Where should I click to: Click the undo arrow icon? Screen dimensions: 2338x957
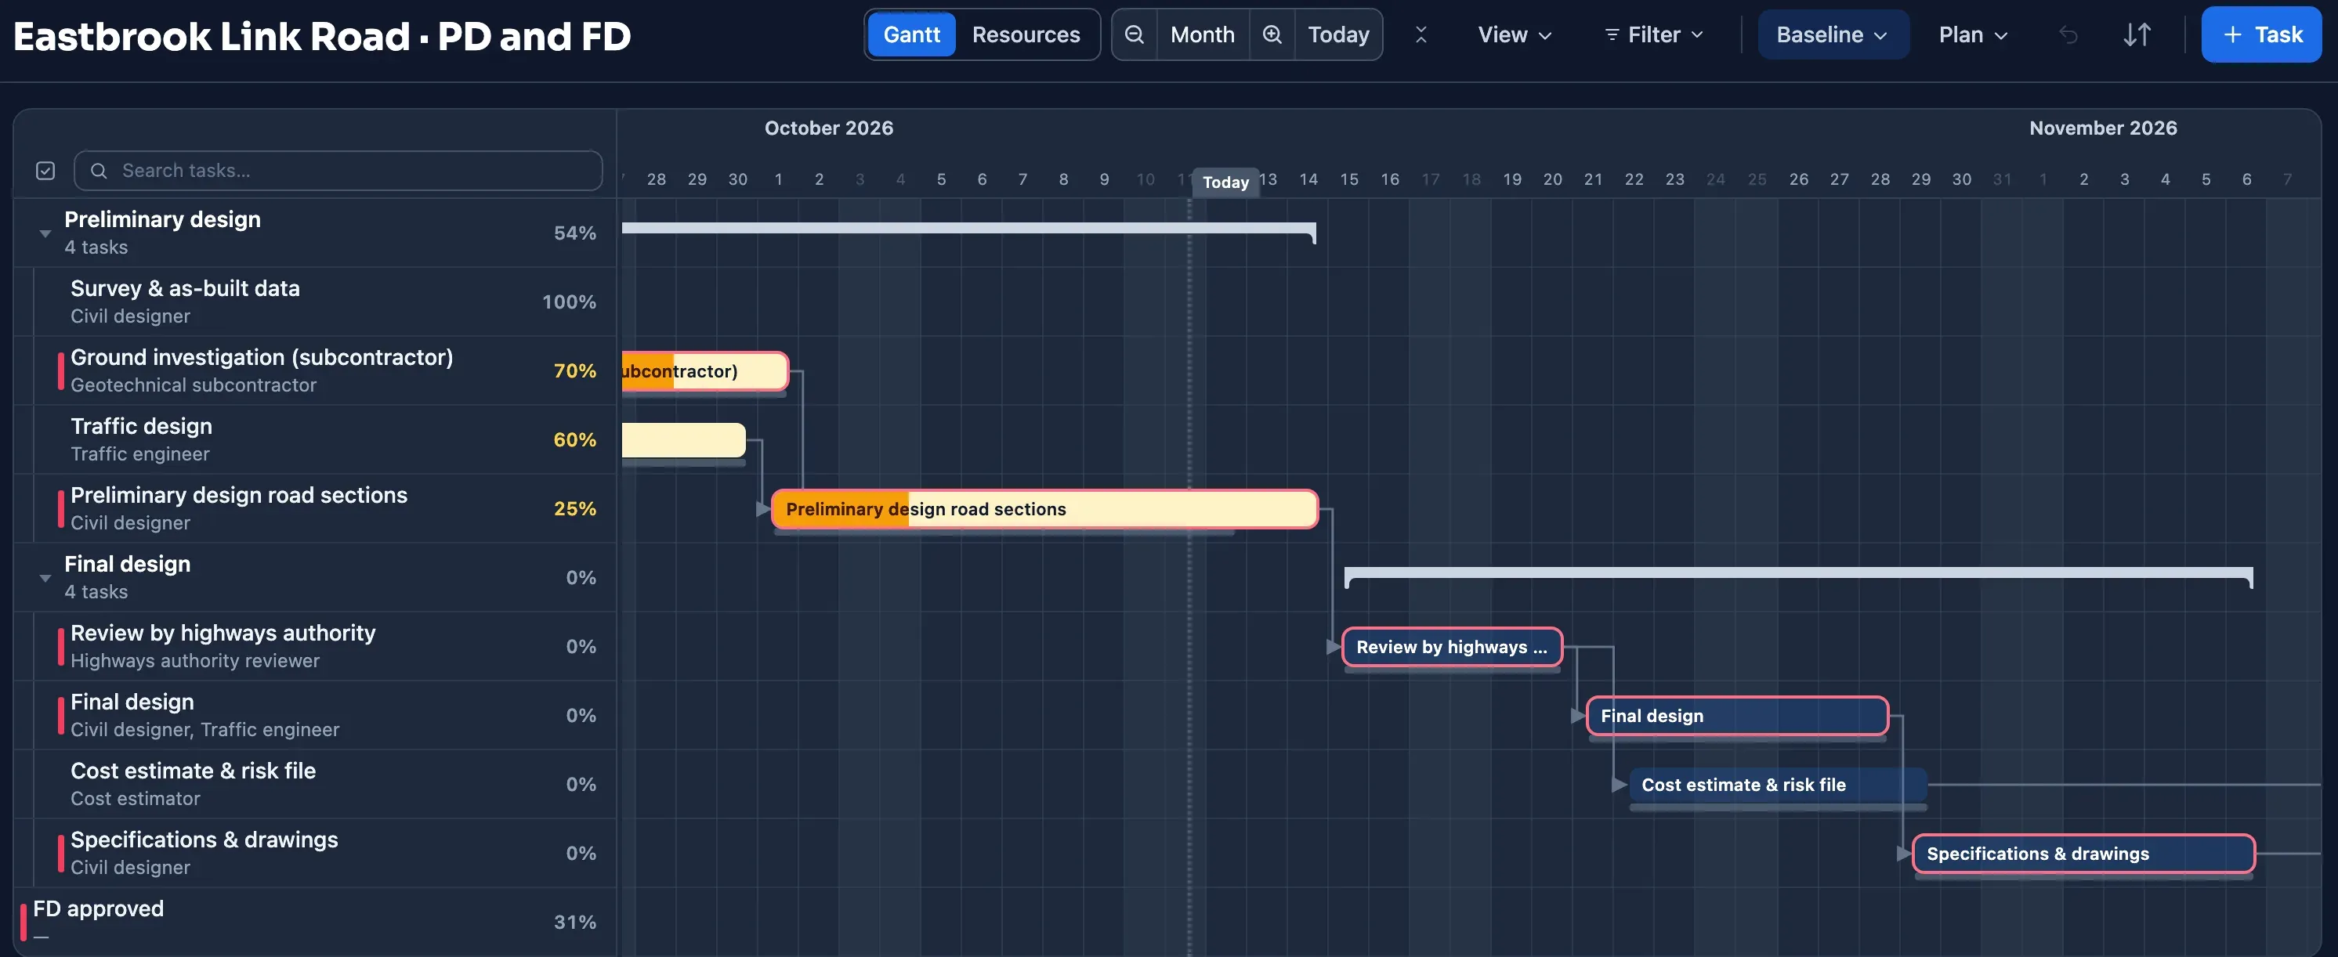tap(2068, 34)
